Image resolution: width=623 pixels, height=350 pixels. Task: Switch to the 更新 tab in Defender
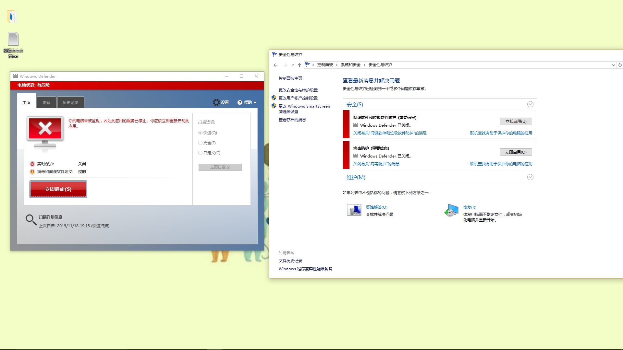(x=46, y=102)
